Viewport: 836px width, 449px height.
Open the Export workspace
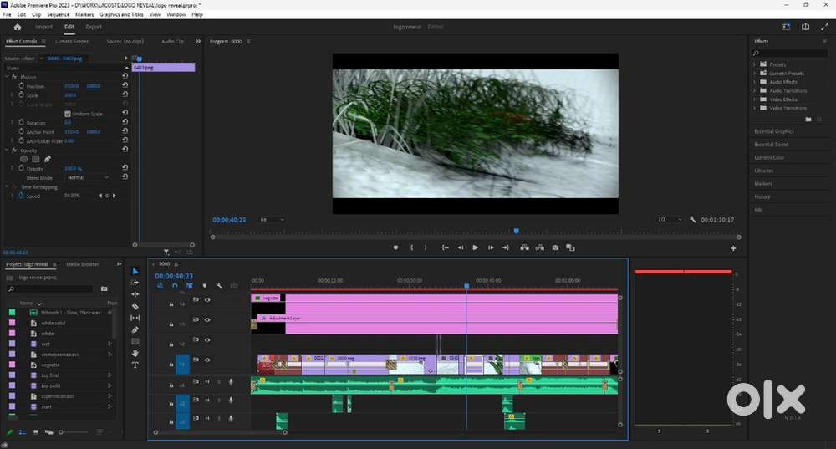[x=94, y=27]
